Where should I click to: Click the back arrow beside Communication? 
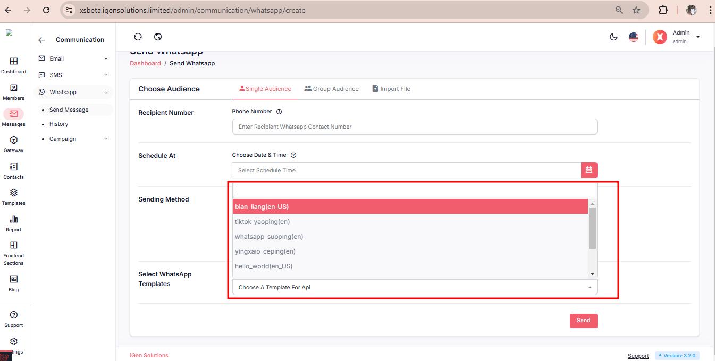pos(41,40)
